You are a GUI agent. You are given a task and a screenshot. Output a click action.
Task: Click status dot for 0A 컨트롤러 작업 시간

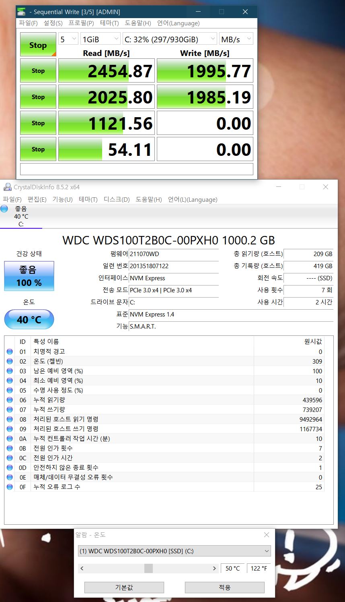click(10, 439)
